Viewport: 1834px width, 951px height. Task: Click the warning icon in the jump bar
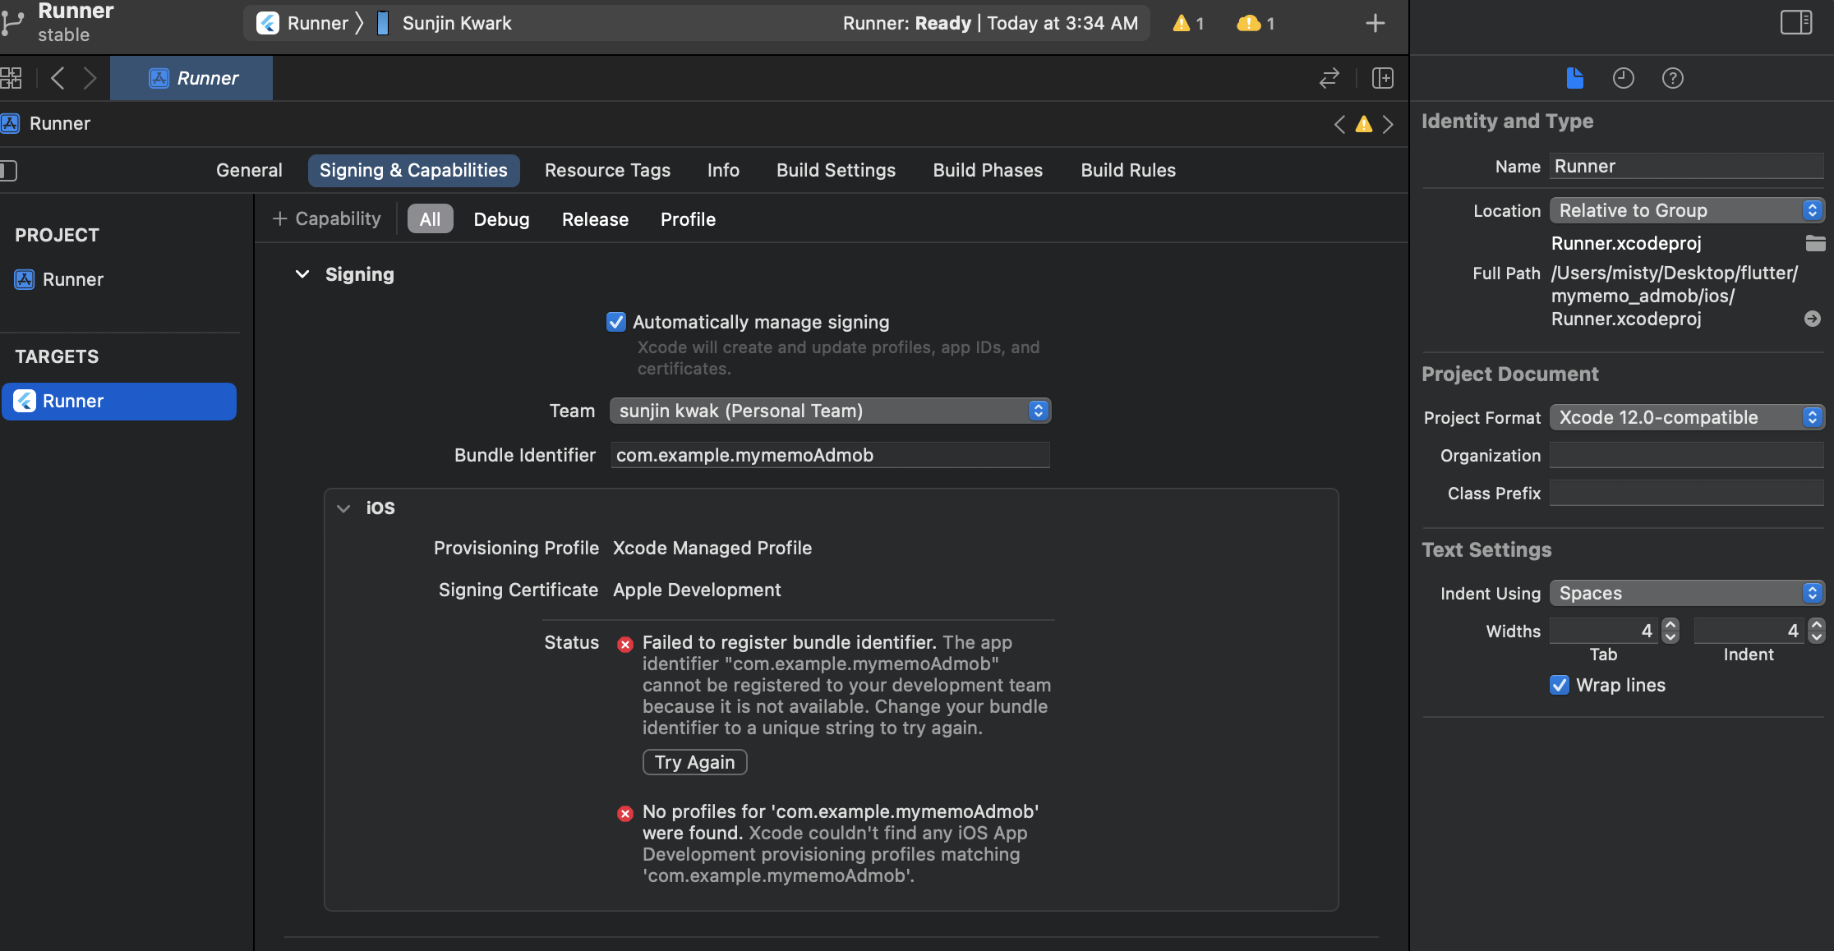[x=1364, y=124]
